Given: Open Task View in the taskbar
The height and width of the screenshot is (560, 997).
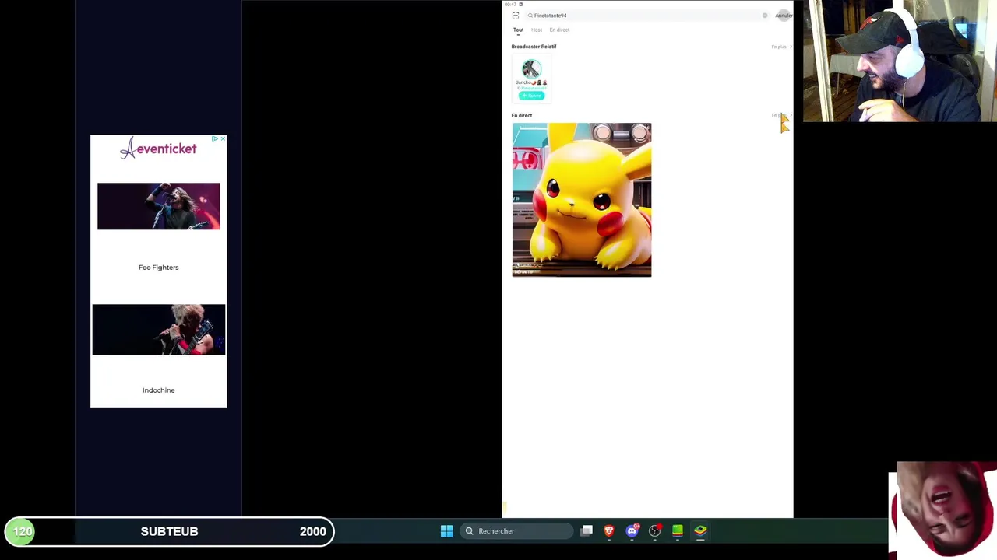Looking at the screenshot, I should pyautogui.click(x=587, y=531).
